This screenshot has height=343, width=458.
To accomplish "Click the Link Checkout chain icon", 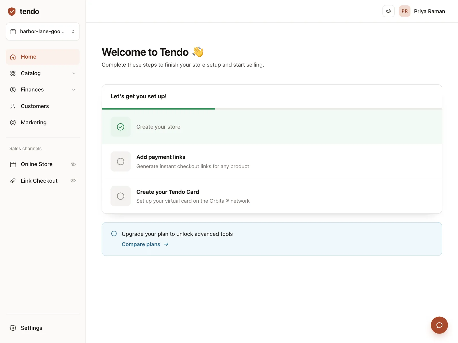I will click(13, 181).
